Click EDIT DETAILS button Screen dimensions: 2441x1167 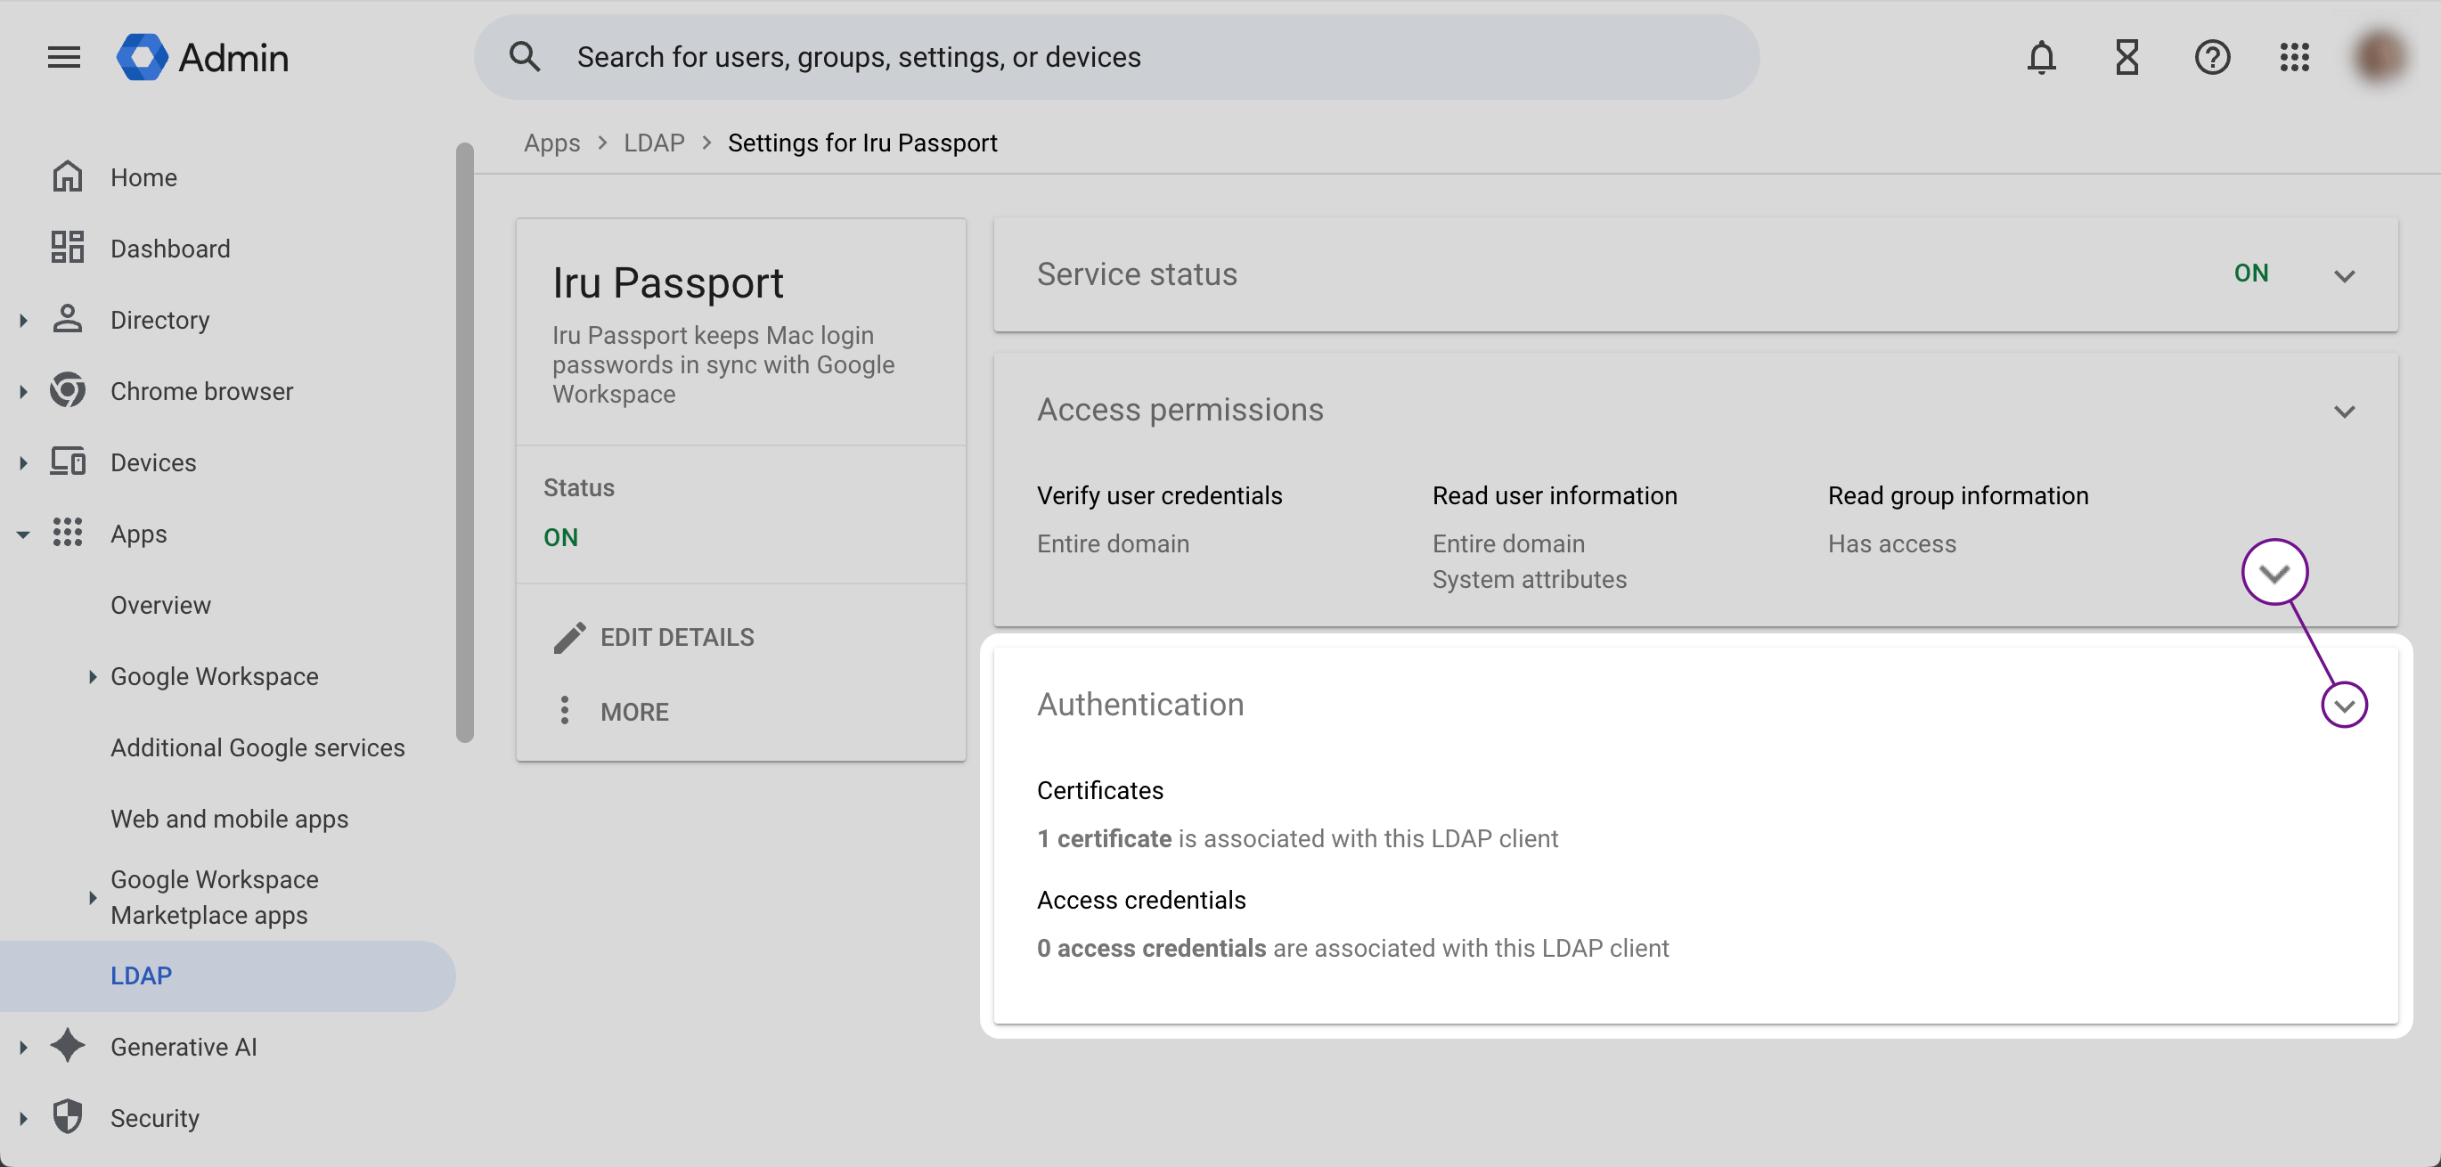[655, 638]
